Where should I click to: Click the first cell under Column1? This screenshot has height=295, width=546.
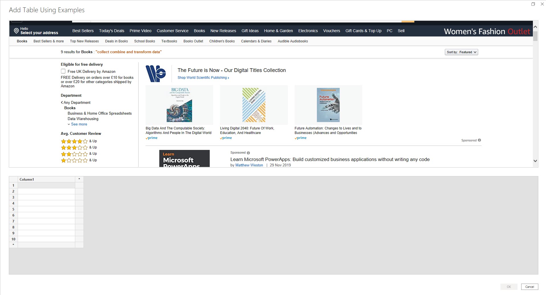46,185
